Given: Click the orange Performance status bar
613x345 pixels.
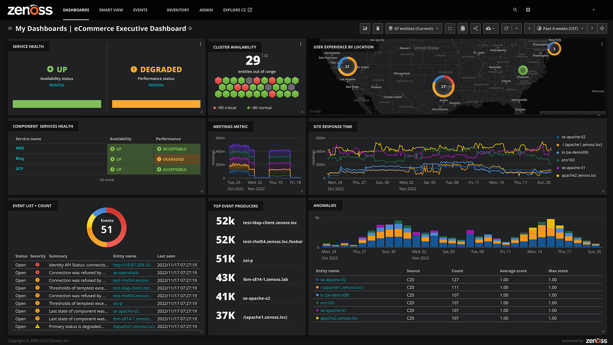Looking at the screenshot, I should pos(156,104).
